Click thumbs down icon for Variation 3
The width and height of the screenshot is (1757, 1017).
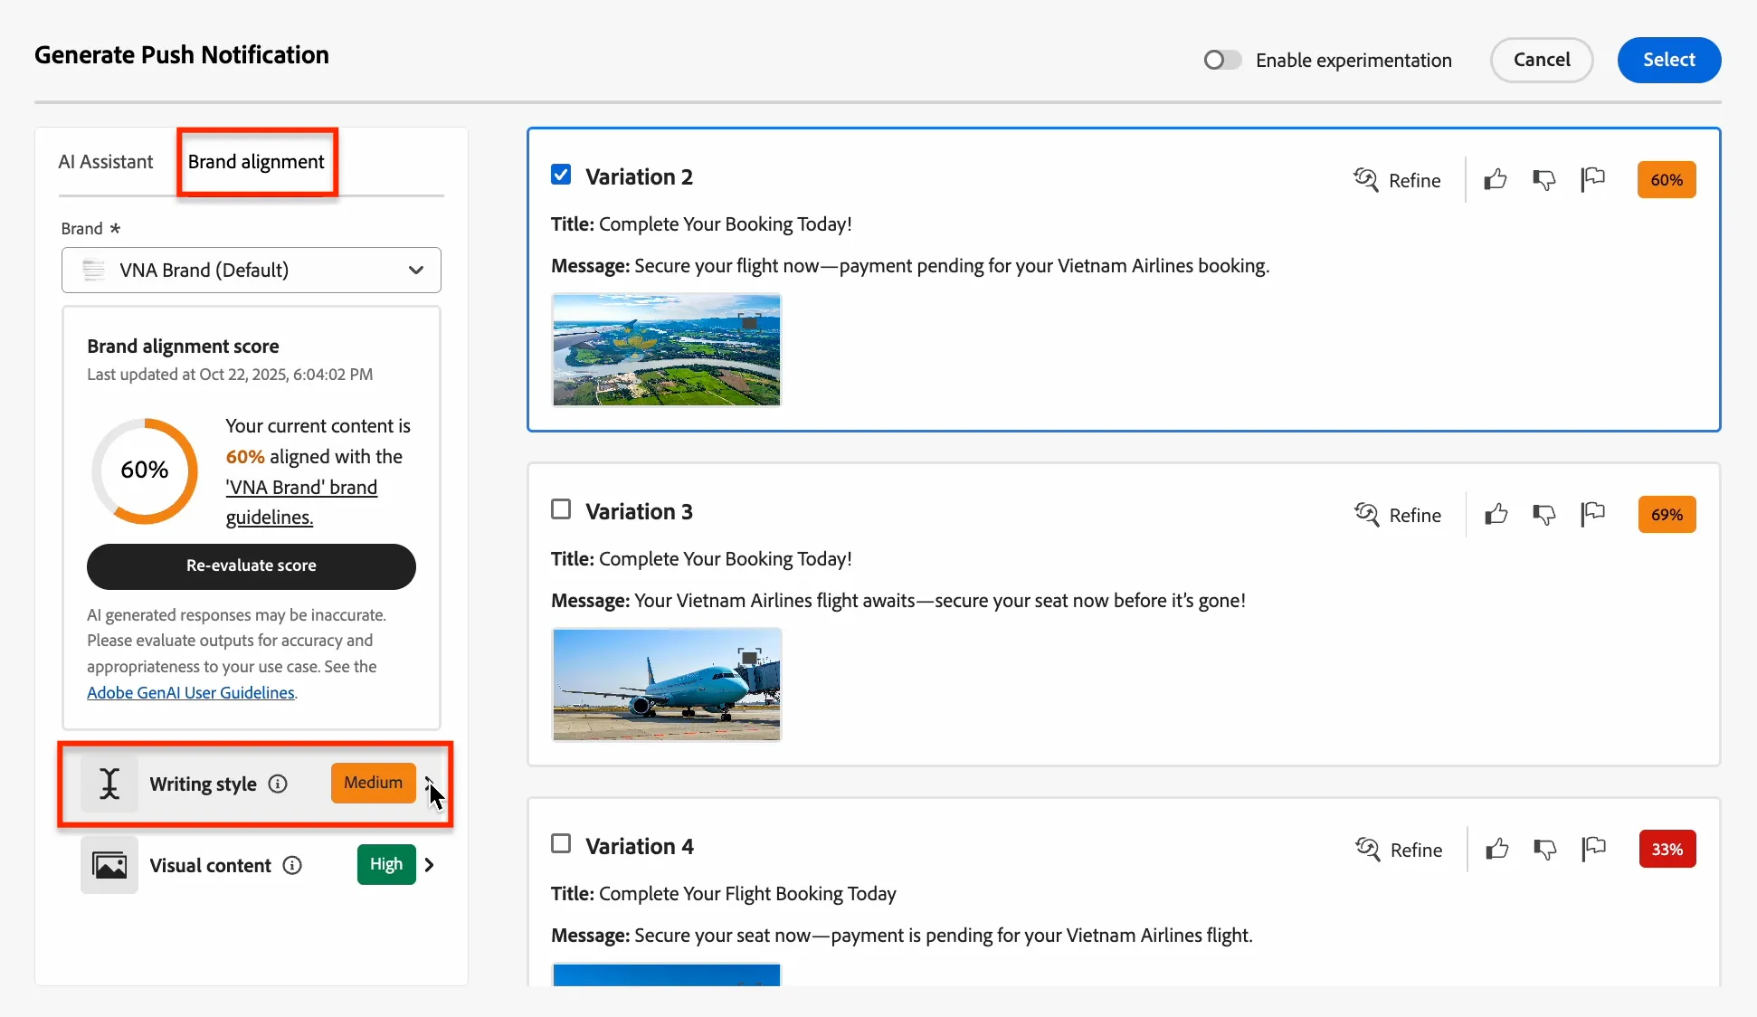[x=1544, y=514]
